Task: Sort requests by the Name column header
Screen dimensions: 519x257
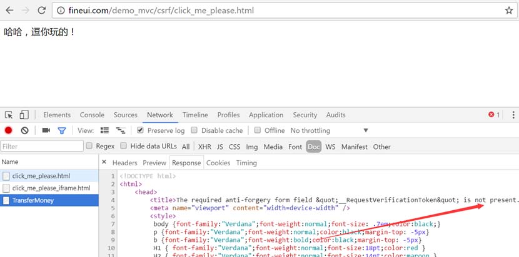Action: tap(49, 162)
